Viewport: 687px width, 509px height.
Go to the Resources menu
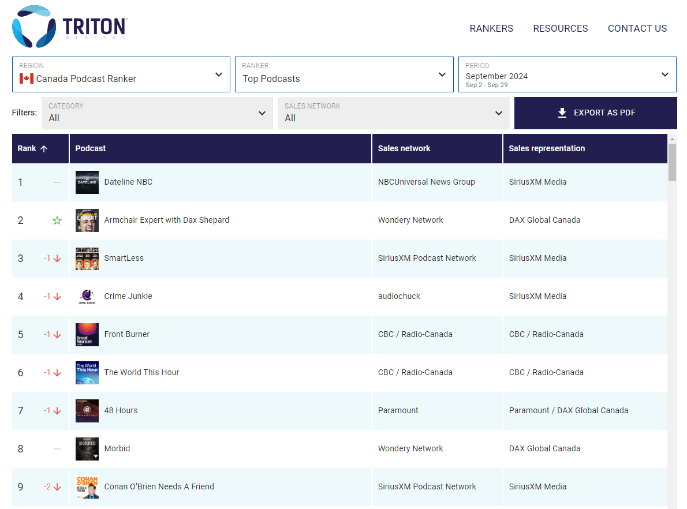click(x=560, y=28)
